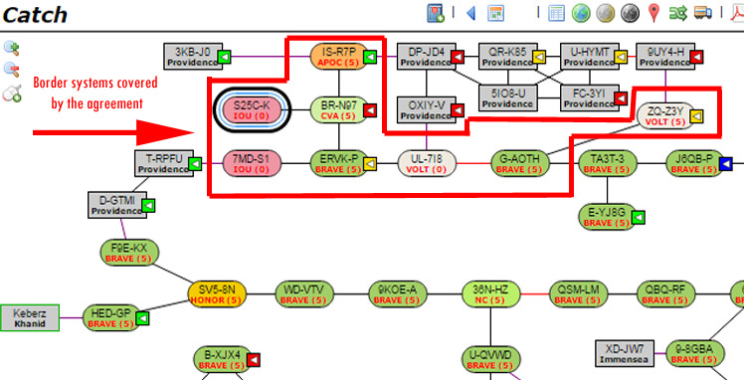Select the F9E-KX BRAVE system
Screen dimensions: 744x380
click(129, 253)
